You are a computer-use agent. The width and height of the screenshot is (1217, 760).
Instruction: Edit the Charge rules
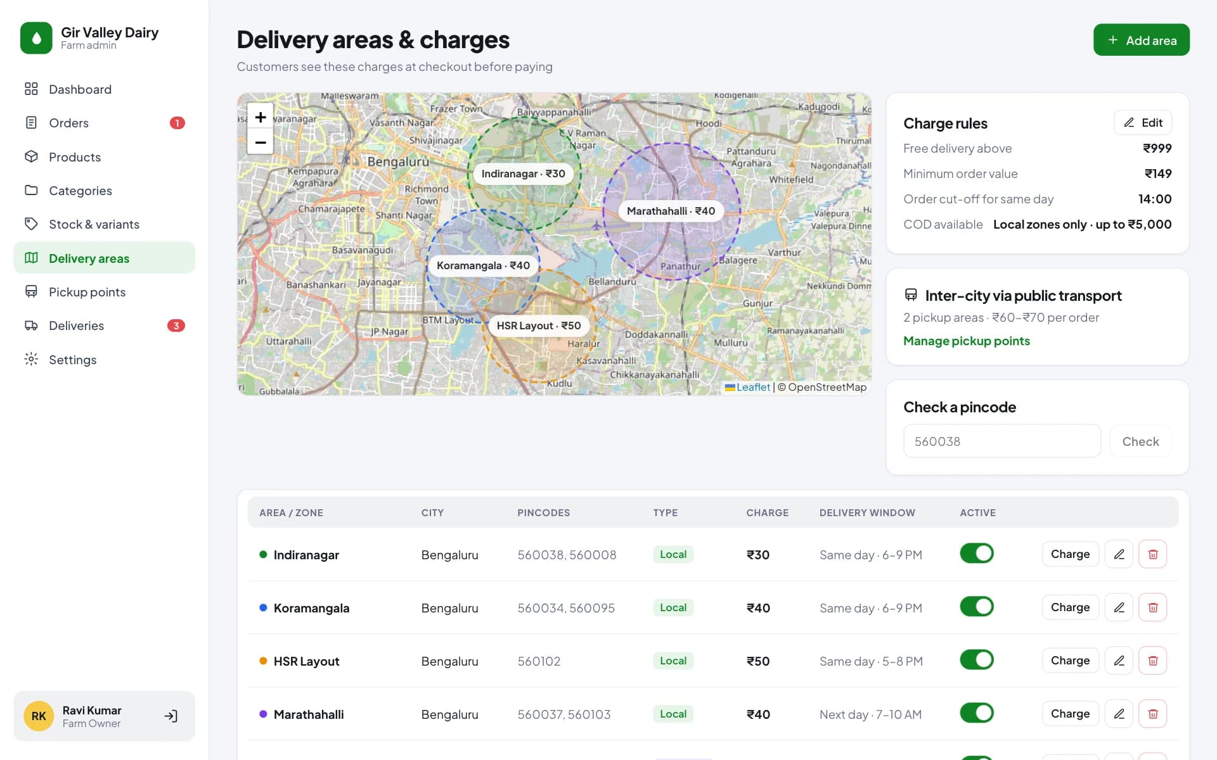click(1143, 122)
